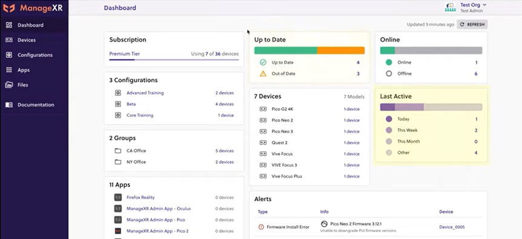The height and width of the screenshot is (239, 522).
Task: Click the Beta configuration icon
Action: [x=118, y=104]
